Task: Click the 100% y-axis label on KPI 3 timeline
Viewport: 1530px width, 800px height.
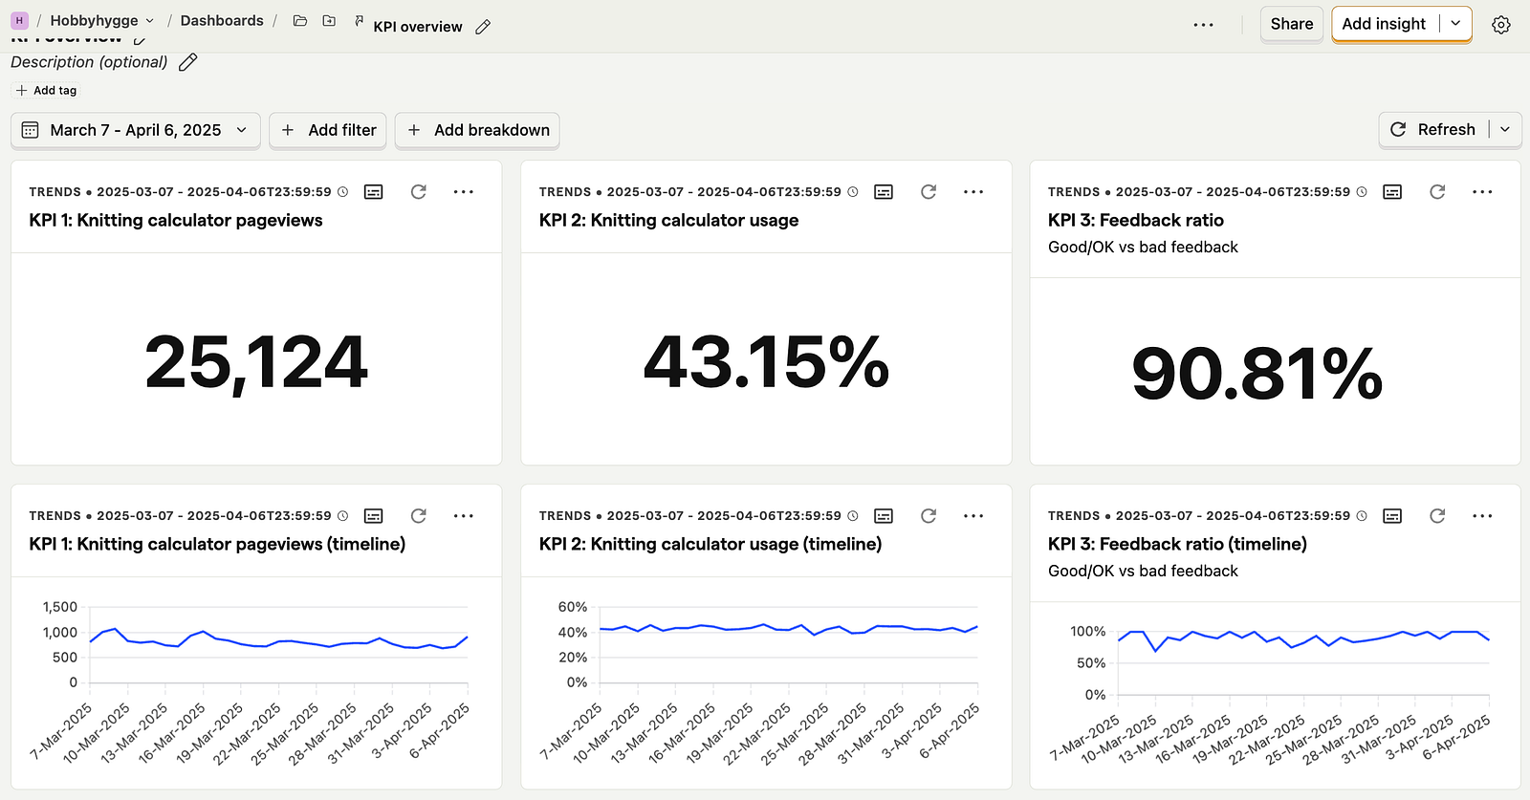Action: point(1088,632)
